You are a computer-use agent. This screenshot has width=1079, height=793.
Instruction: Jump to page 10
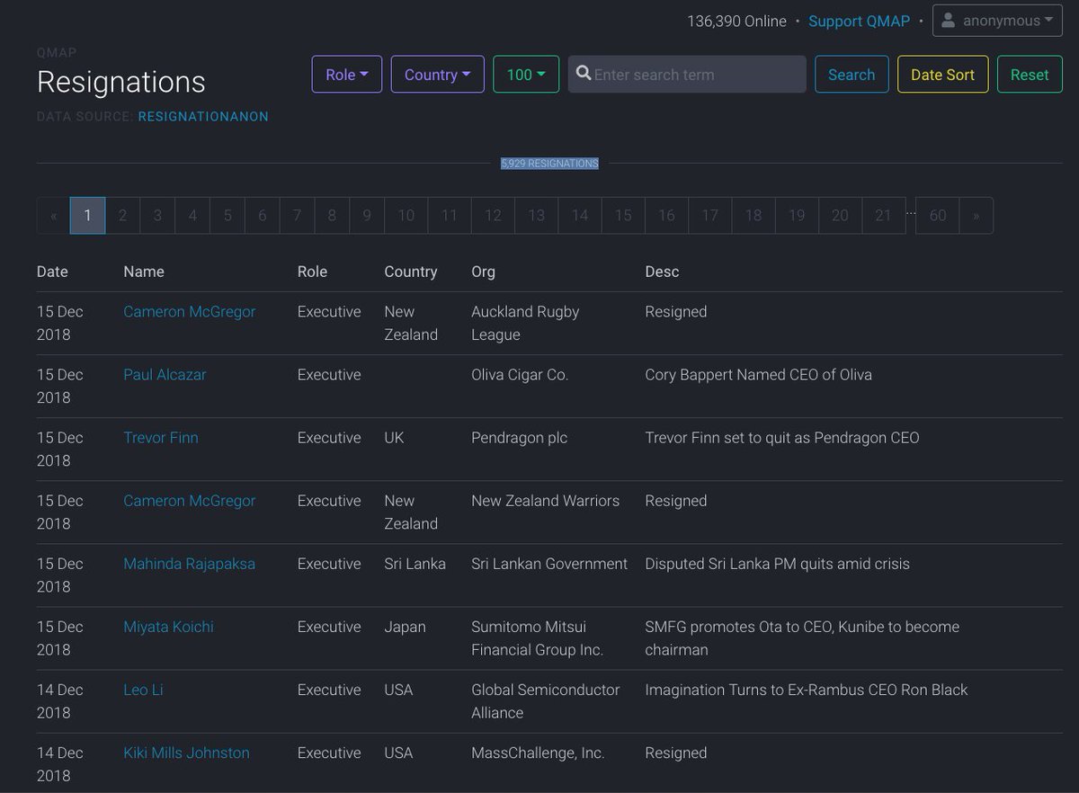click(406, 216)
